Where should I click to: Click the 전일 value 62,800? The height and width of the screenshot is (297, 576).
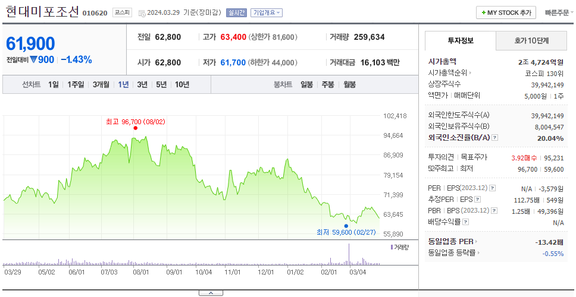(168, 37)
